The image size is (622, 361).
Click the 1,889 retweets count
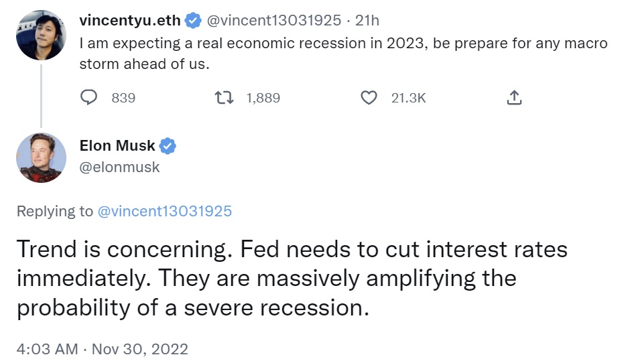coord(263,98)
